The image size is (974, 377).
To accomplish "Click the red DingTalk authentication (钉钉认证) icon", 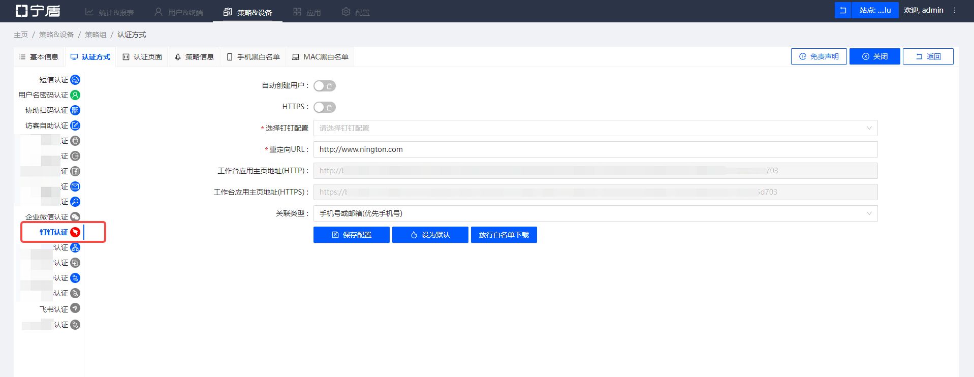I will point(75,232).
